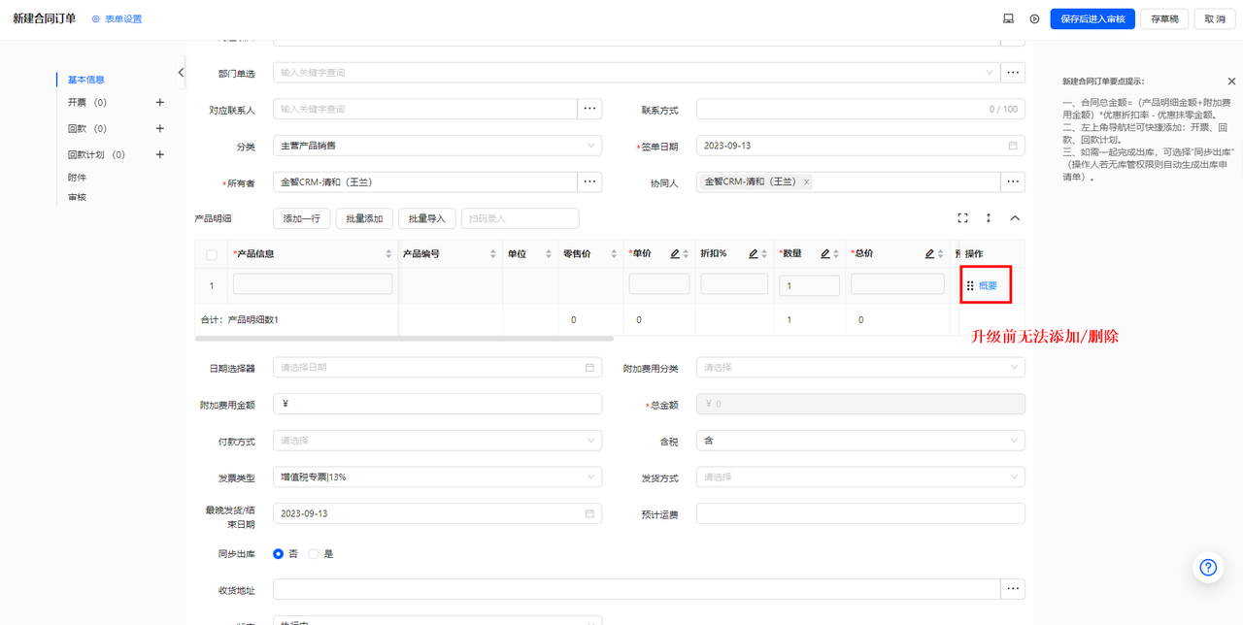Go to 附件 section in sidebar

point(77,178)
